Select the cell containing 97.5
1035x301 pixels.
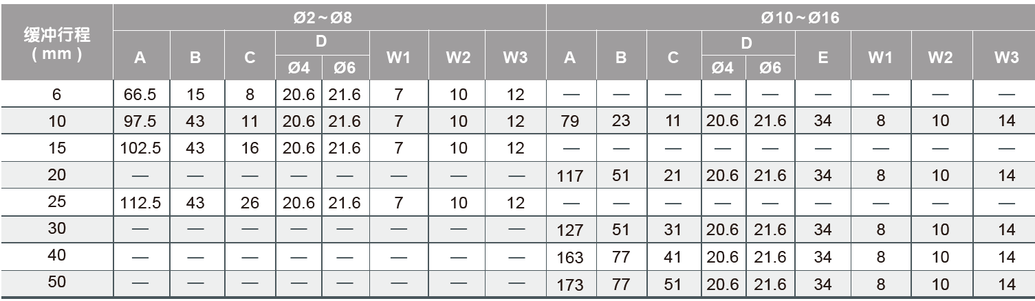[x=140, y=121]
